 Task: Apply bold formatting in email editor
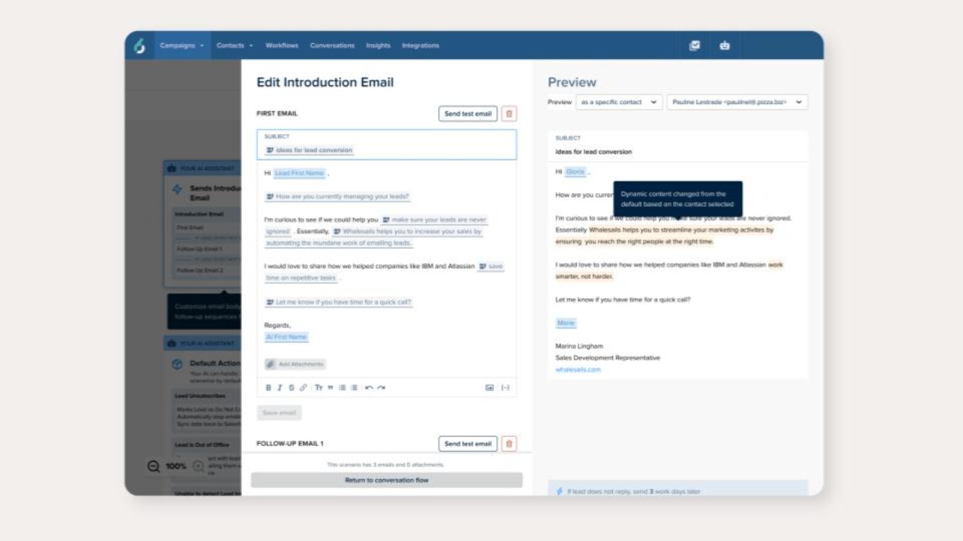268,388
